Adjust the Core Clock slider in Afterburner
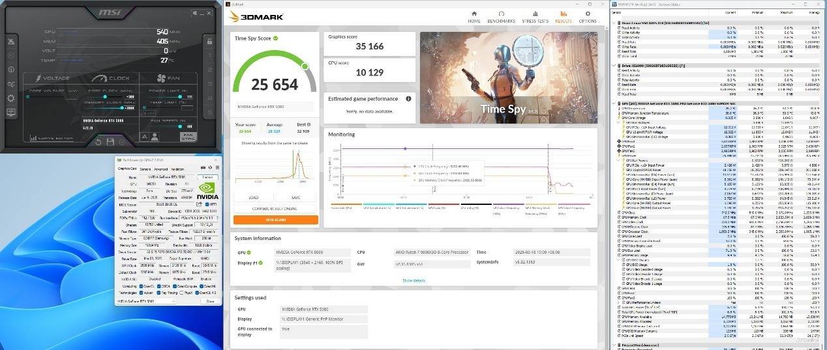 pyautogui.click(x=105, y=97)
